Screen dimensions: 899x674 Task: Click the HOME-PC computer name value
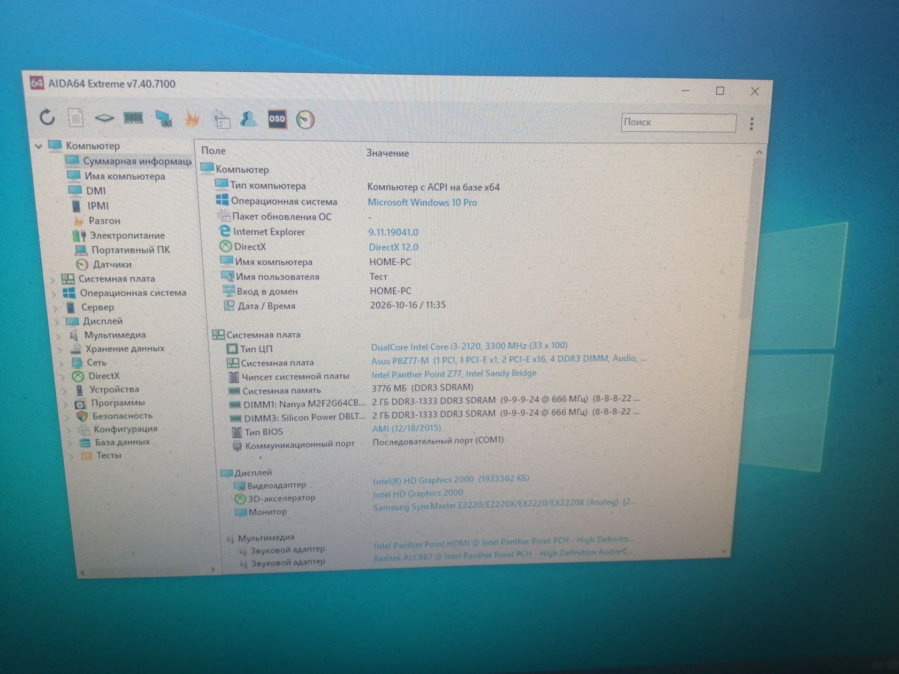click(x=390, y=262)
